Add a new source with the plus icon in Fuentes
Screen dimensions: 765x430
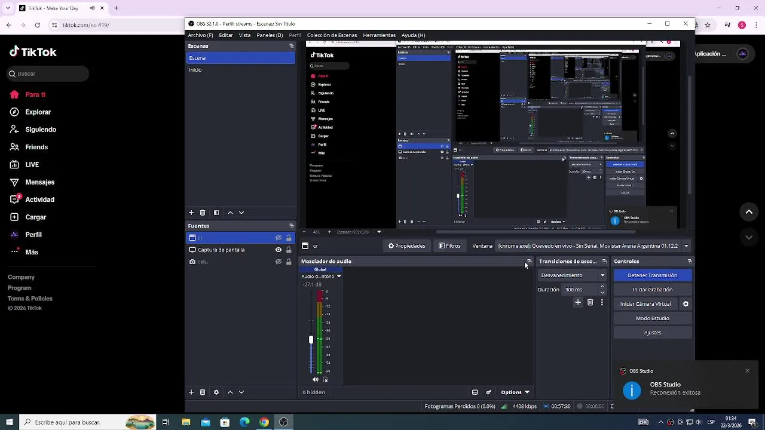[191, 392]
